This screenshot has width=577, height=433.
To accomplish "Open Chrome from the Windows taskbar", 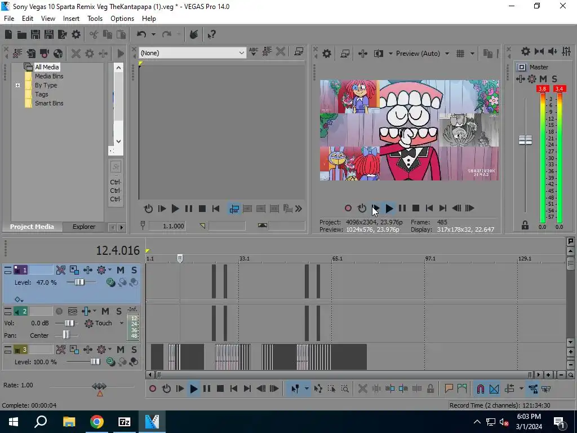I will point(97,422).
